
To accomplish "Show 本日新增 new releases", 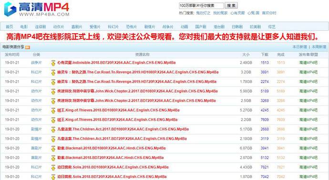I will point(299,47).
